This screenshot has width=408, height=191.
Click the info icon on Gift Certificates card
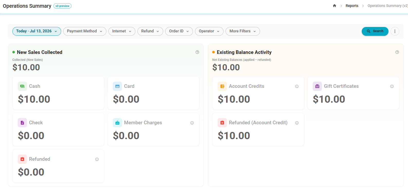(392, 87)
